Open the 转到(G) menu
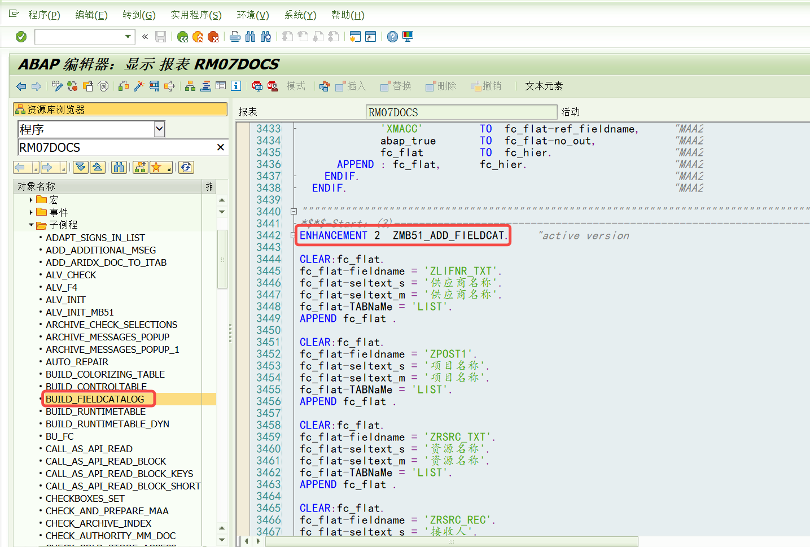Image resolution: width=810 pixels, height=547 pixels. (x=139, y=15)
